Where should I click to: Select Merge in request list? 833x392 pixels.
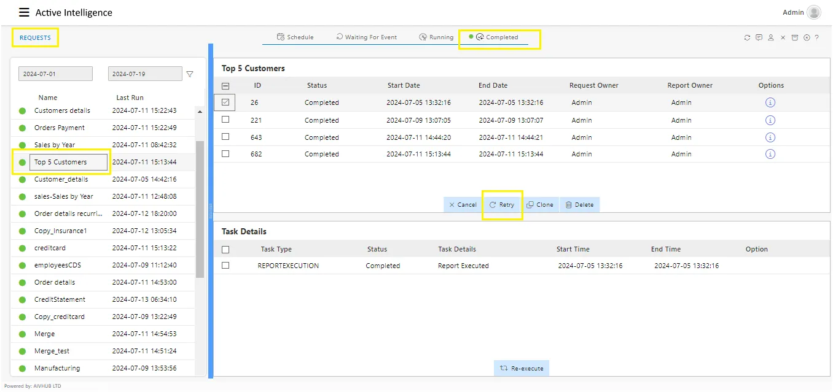[44, 334]
